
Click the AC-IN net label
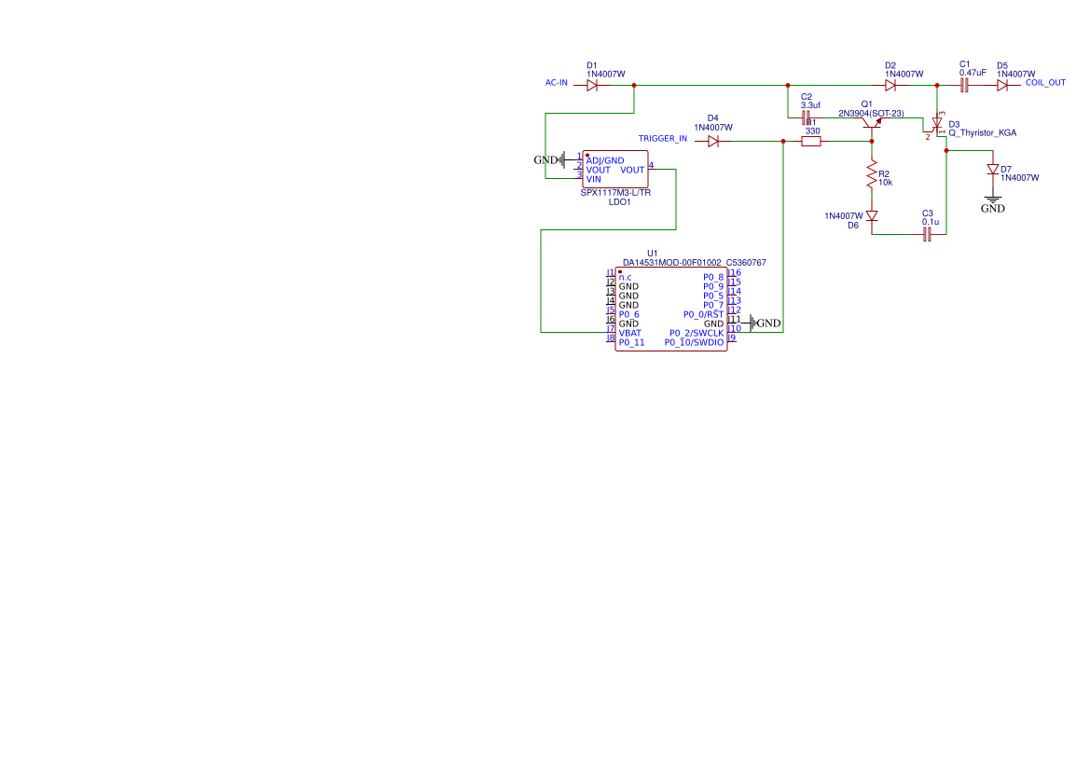(556, 83)
